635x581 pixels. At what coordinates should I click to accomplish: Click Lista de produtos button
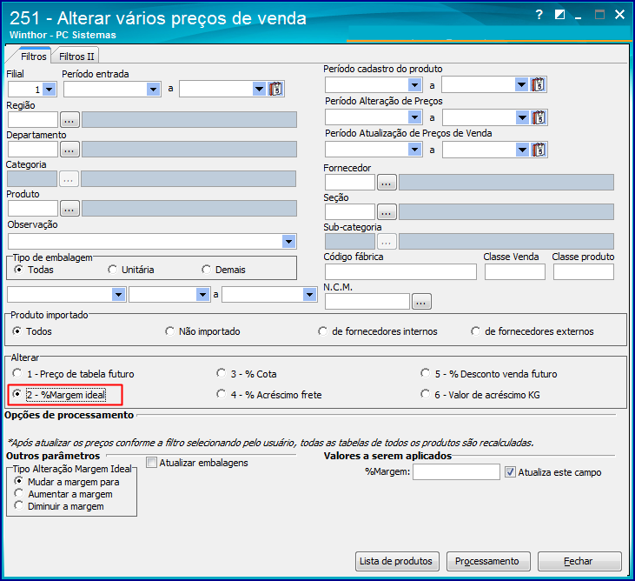(397, 561)
